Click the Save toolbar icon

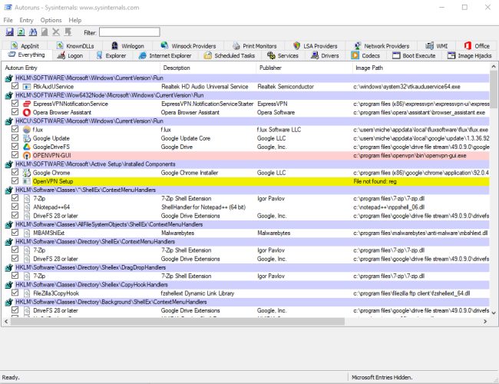(9, 31)
